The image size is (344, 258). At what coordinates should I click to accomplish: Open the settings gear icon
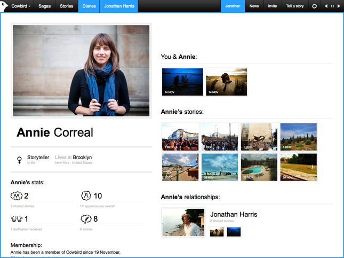pos(314,6)
